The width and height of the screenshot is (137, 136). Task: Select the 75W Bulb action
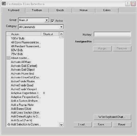pyautogui.click(x=17, y=54)
